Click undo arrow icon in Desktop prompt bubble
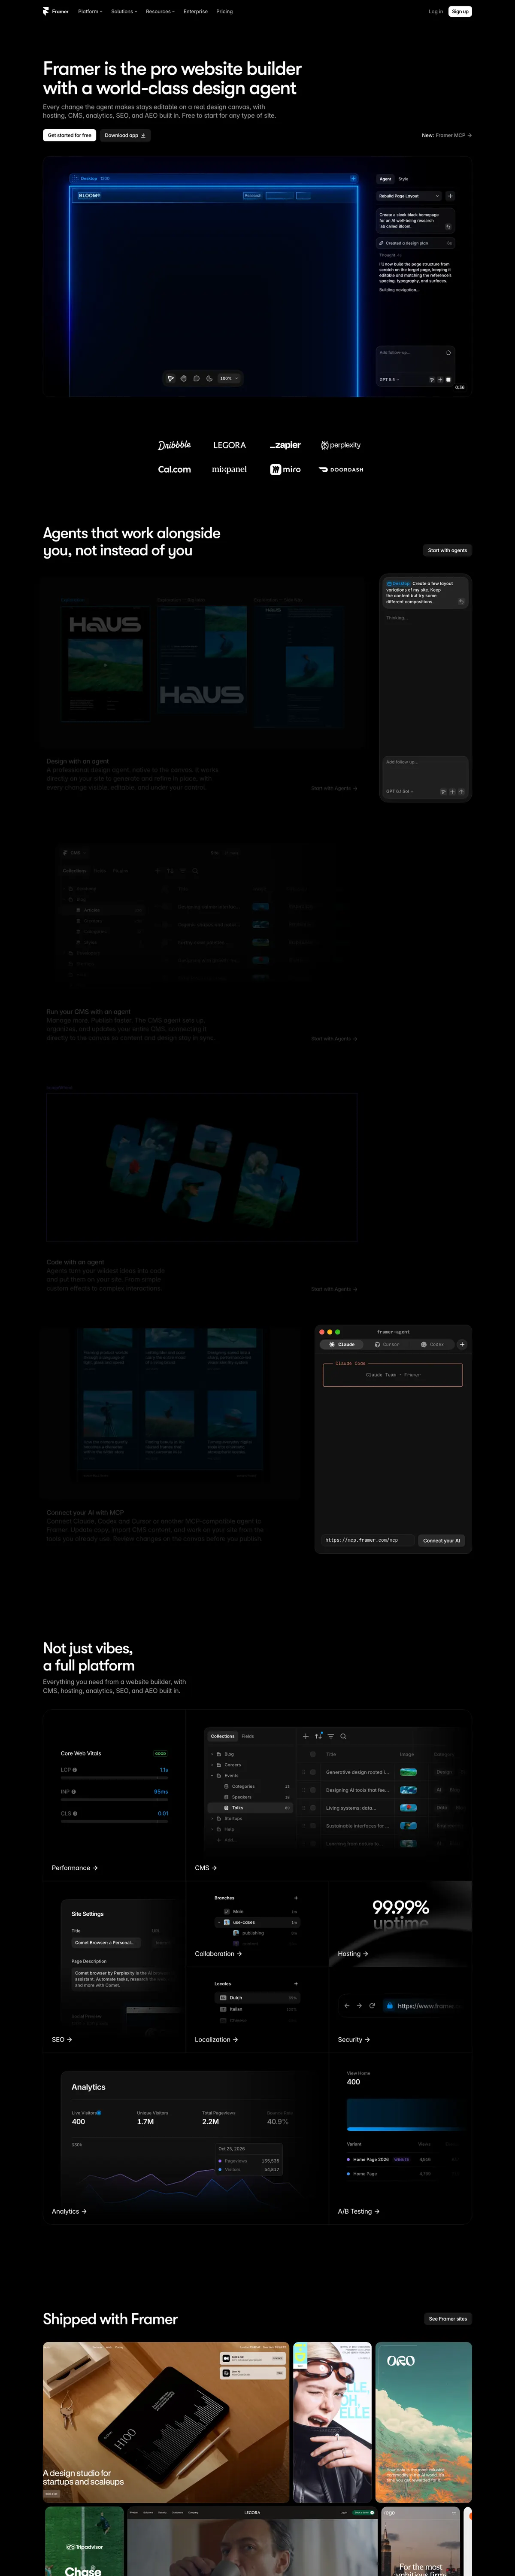515x2576 pixels. click(x=461, y=601)
